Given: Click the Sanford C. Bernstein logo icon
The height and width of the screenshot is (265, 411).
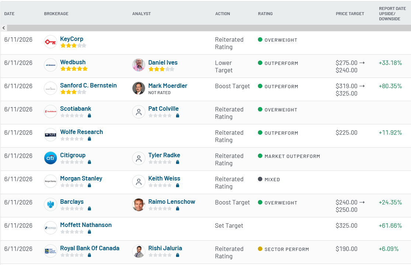Looking at the screenshot, I should click(50, 88).
